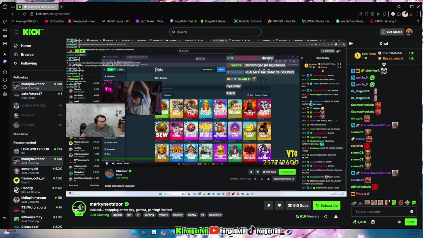Image resolution: width=423 pixels, height=238 pixels.
Task: Open a new browser tab with plus
Action: click(61, 7)
